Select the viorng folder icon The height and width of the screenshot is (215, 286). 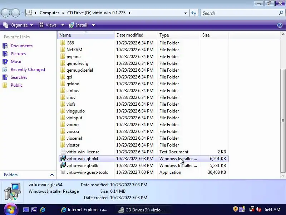point(63,124)
